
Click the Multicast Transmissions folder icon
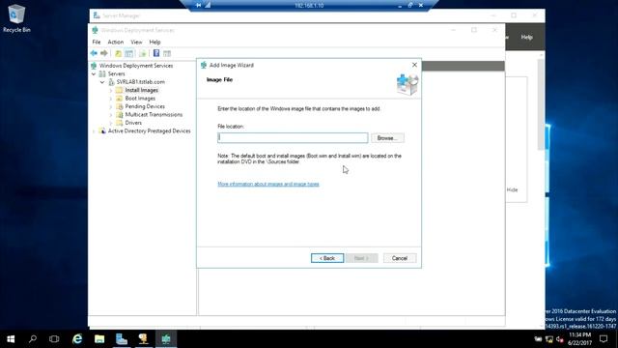(x=119, y=115)
